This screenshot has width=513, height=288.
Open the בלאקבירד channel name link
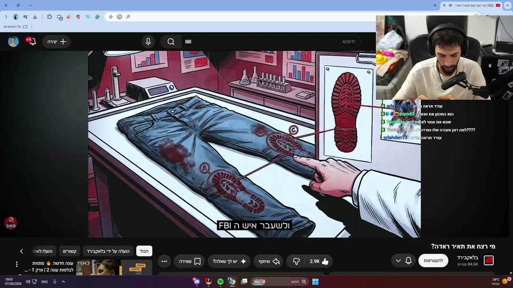click(467, 258)
